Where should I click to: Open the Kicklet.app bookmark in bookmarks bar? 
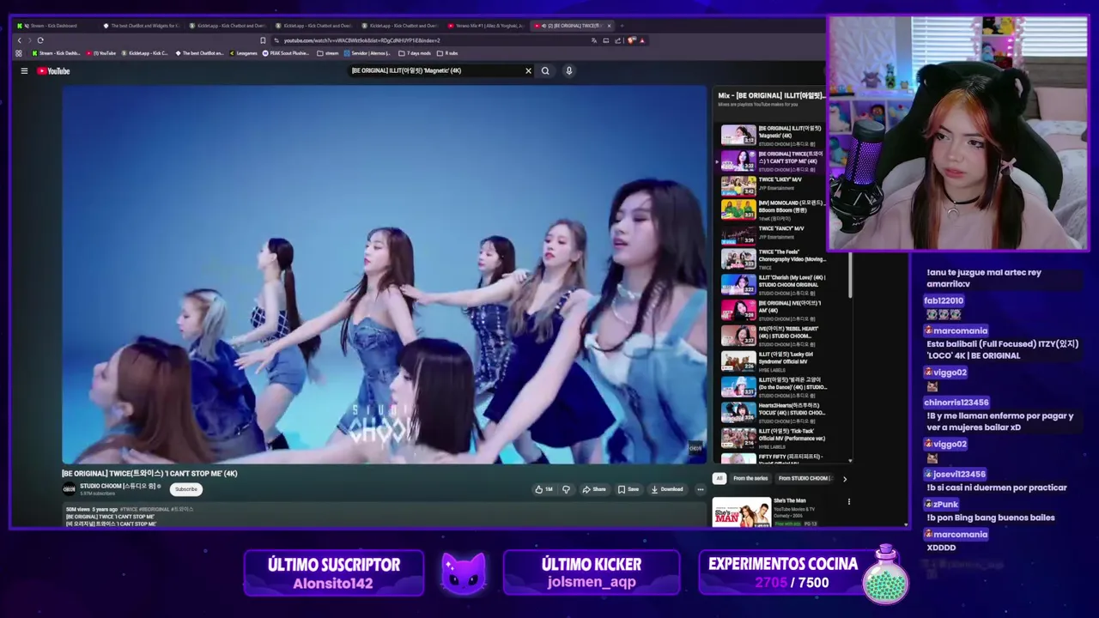(145, 53)
